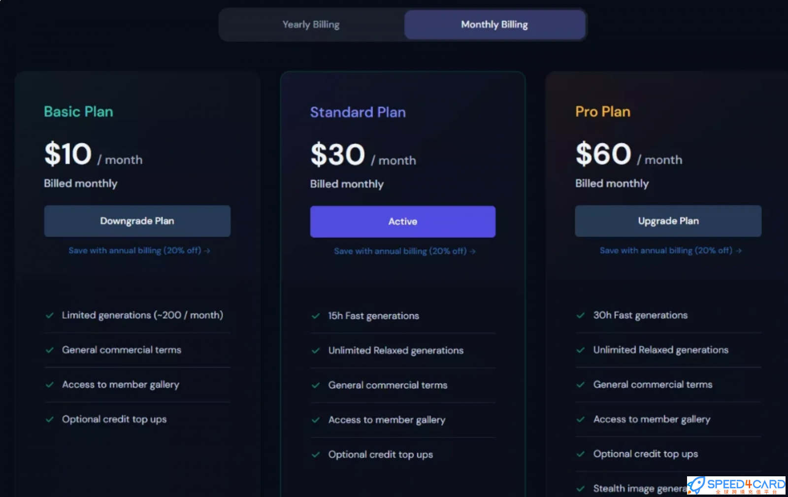The width and height of the screenshot is (788, 497).
Task: Click checkmark by Standard Unlimited Relaxed generations
Action: point(316,351)
